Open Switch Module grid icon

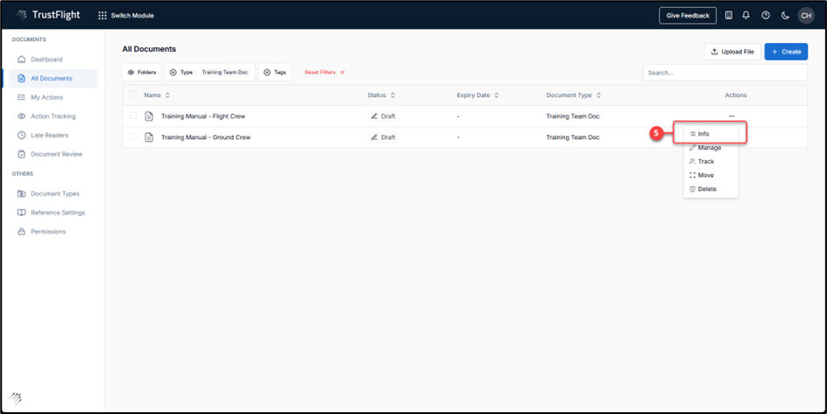tap(102, 16)
